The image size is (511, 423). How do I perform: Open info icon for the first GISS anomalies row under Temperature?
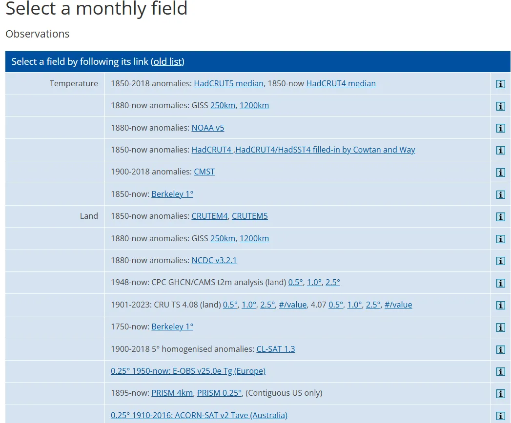(501, 106)
